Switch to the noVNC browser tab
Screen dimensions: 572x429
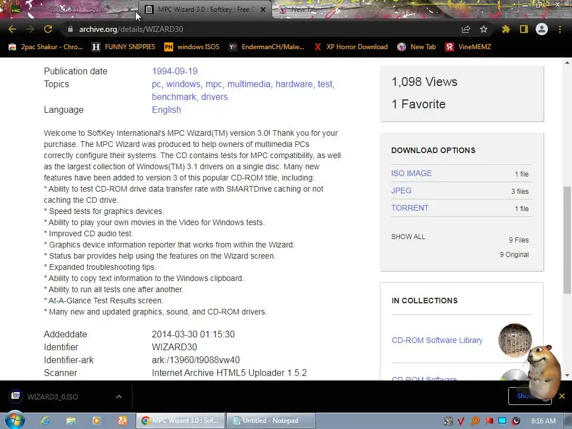[69, 9]
